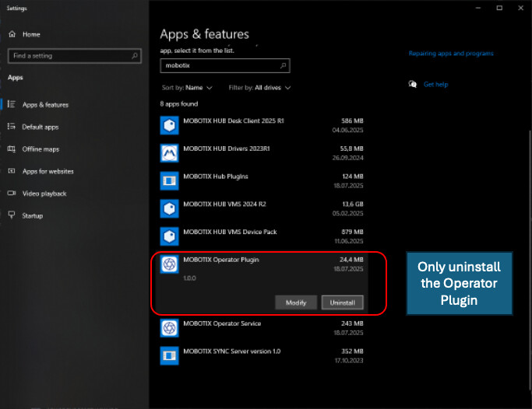
Task: Click the MOBOTIX HUB VMS 2024 R2 icon
Action: [x=169, y=208]
